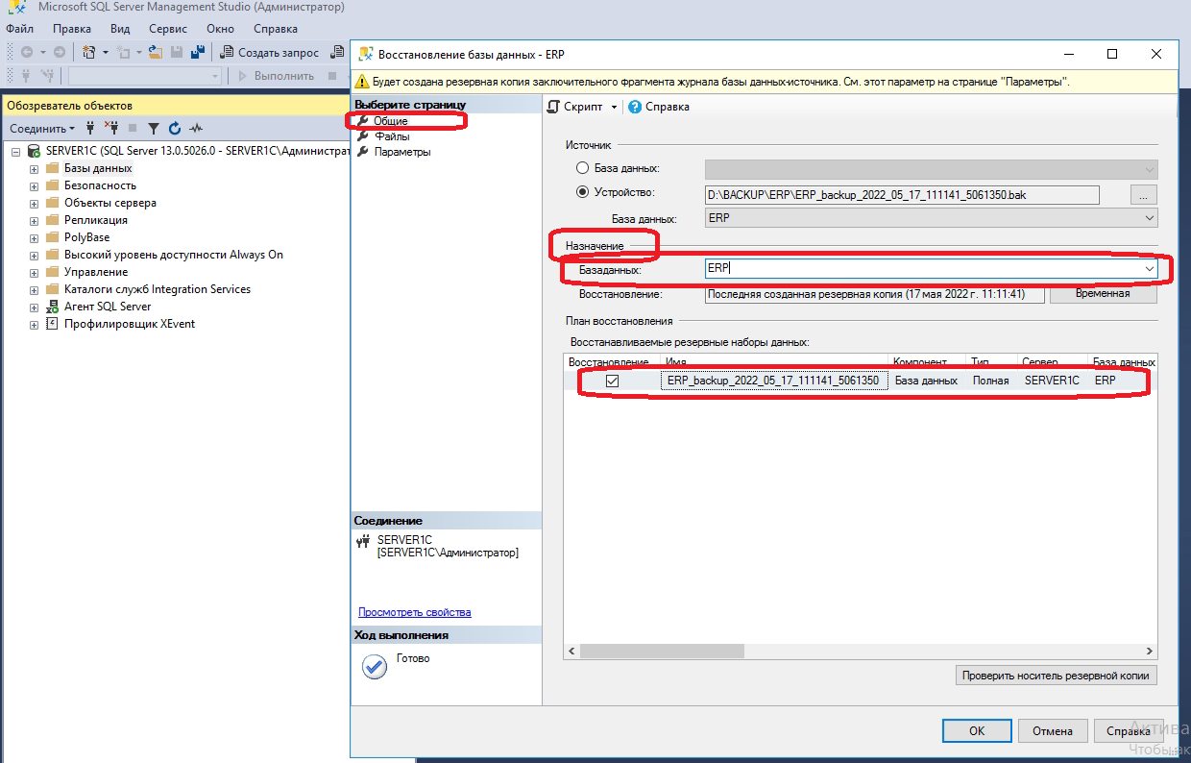This screenshot has height=763, width=1191.
Task: Select the База данных source radio button
Action: click(582, 169)
